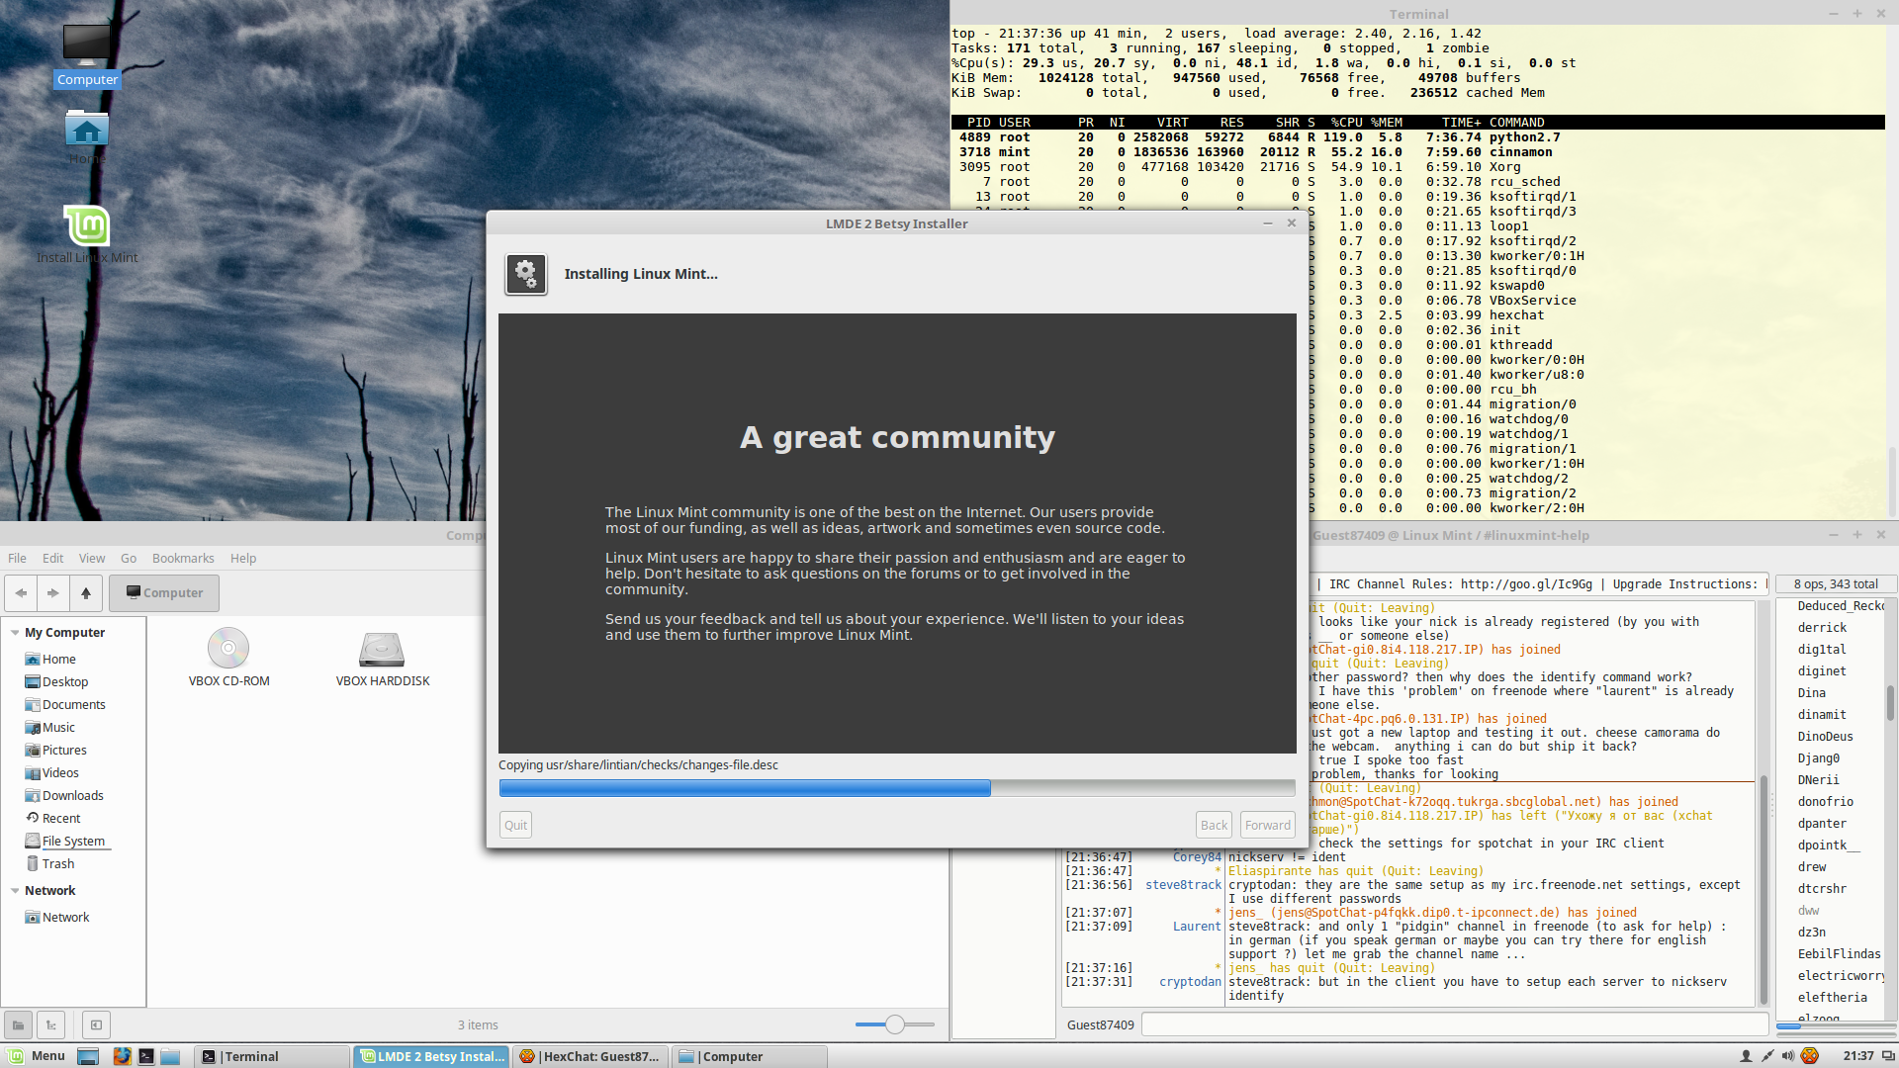This screenshot has width=1899, height=1068.
Task: Go forward in the file manager
Action: pos(53,593)
